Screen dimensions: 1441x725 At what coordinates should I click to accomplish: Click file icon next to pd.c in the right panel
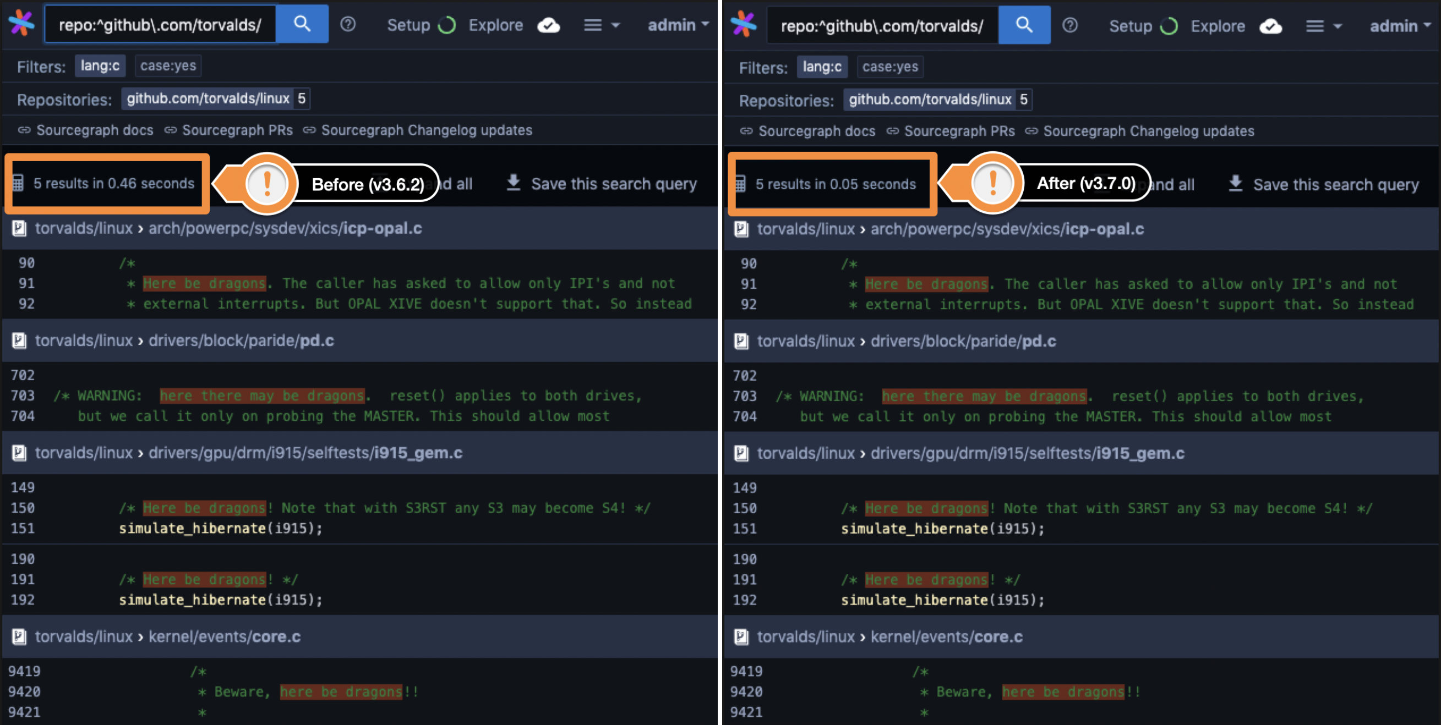pyautogui.click(x=742, y=342)
